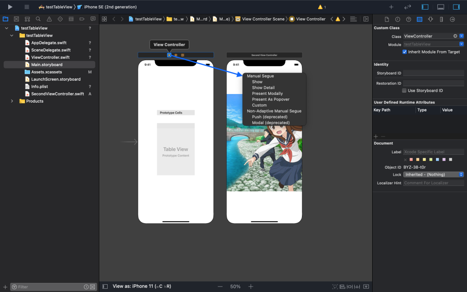Toggle the Debug area visibility

coord(441,7)
